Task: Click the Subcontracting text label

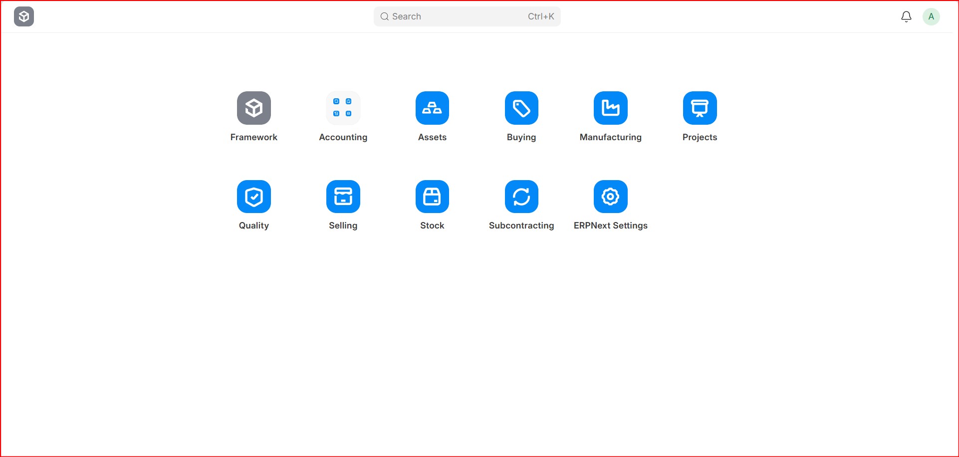Action: pos(521,226)
